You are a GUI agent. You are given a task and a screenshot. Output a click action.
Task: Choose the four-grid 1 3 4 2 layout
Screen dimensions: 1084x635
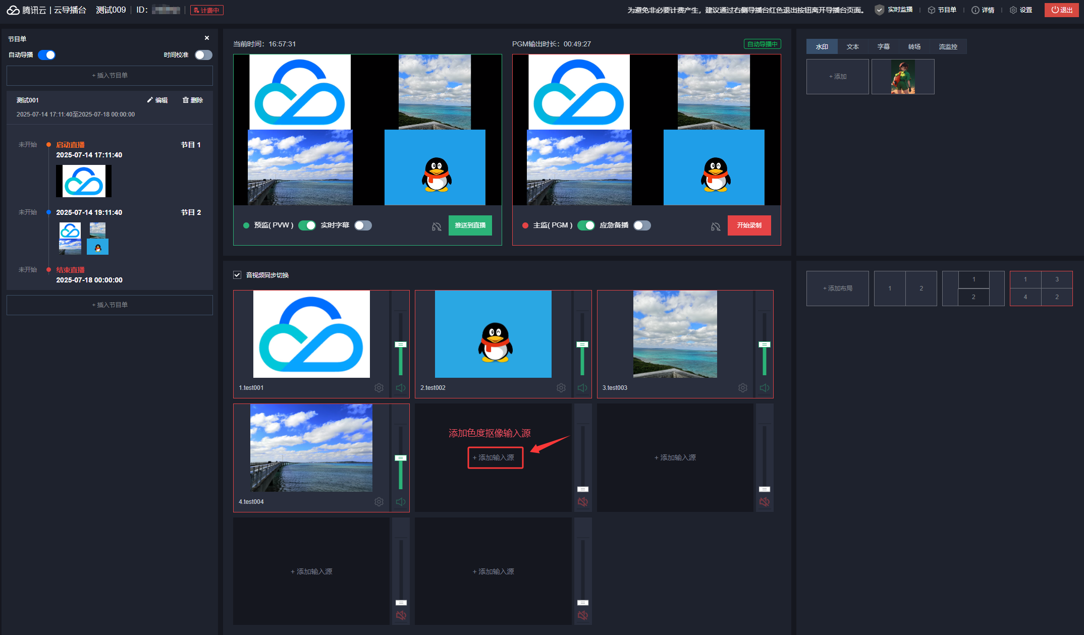pyautogui.click(x=1041, y=288)
